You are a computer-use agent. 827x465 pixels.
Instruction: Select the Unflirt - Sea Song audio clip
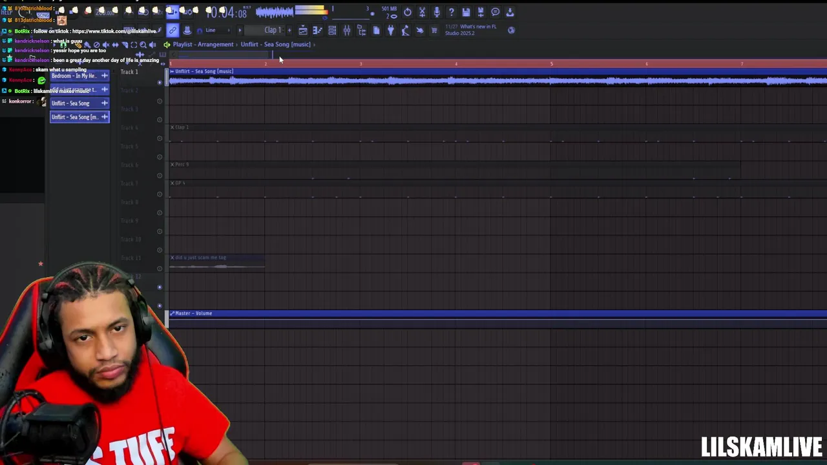click(x=497, y=77)
